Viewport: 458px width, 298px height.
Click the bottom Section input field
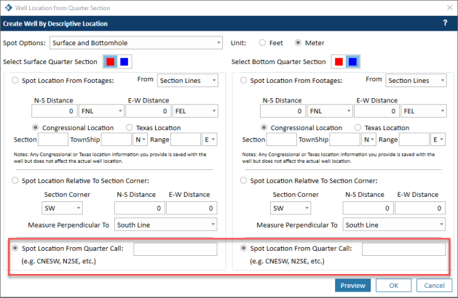(282, 140)
